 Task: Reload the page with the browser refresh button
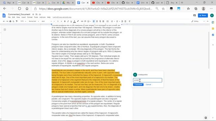tap(20, 9)
